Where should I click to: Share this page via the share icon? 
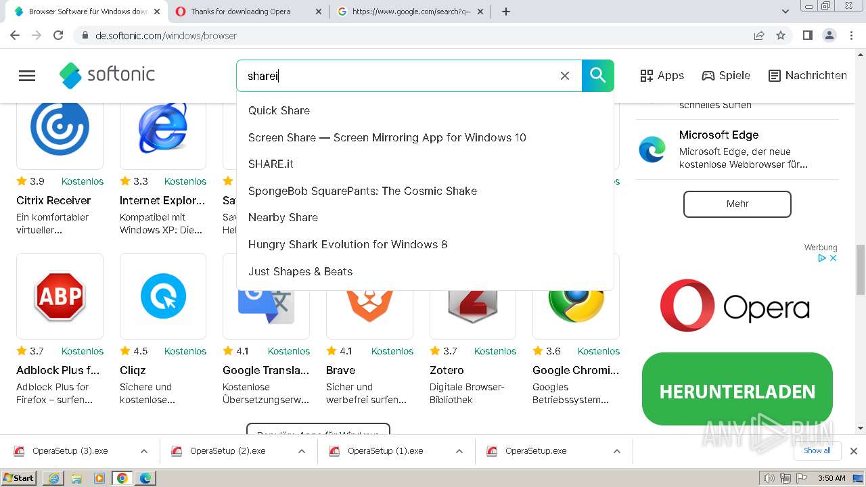pos(759,36)
